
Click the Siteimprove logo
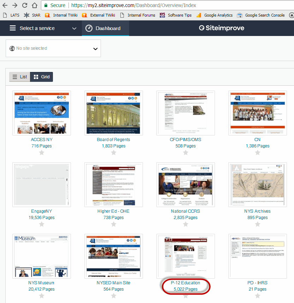(x=221, y=28)
